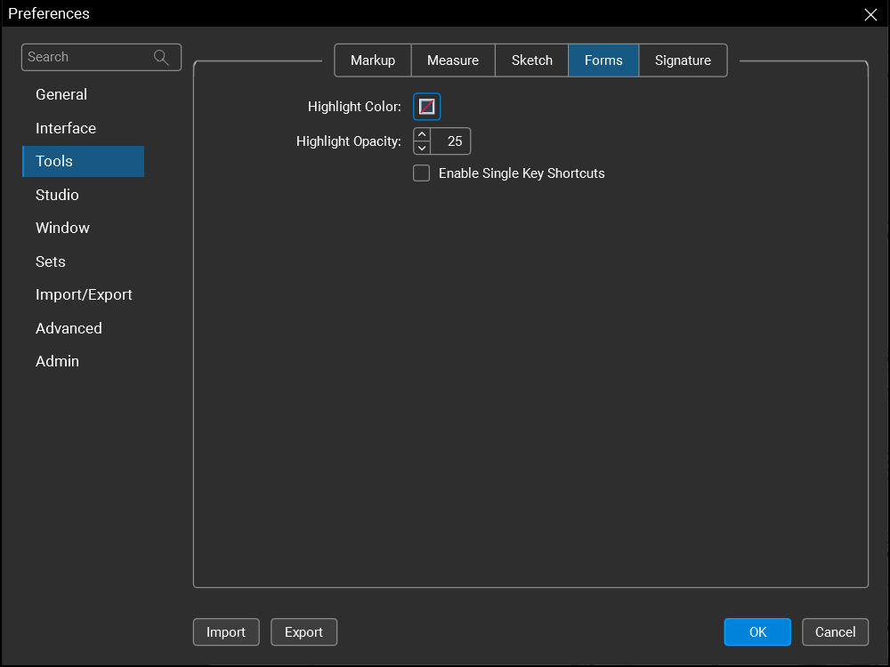Open the Sketch tab
This screenshot has width=890, height=667.
(532, 60)
